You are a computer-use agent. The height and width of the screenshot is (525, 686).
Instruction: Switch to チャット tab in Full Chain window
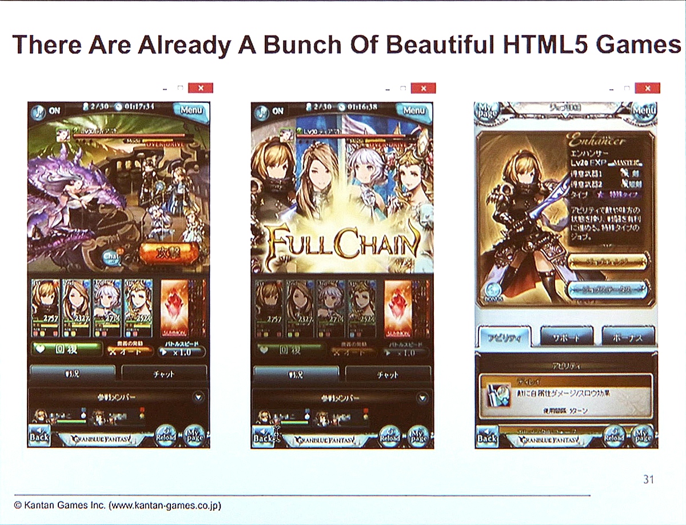tap(388, 373)
